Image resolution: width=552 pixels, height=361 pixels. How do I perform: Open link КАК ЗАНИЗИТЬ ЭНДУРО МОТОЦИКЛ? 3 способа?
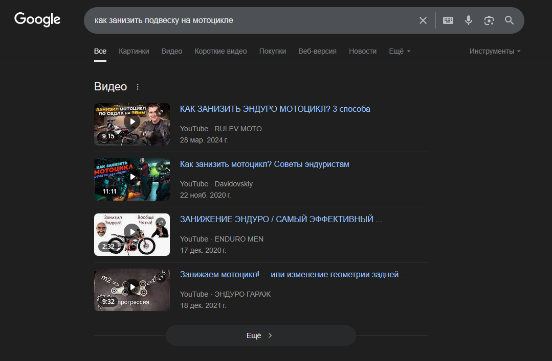point(275,109)
